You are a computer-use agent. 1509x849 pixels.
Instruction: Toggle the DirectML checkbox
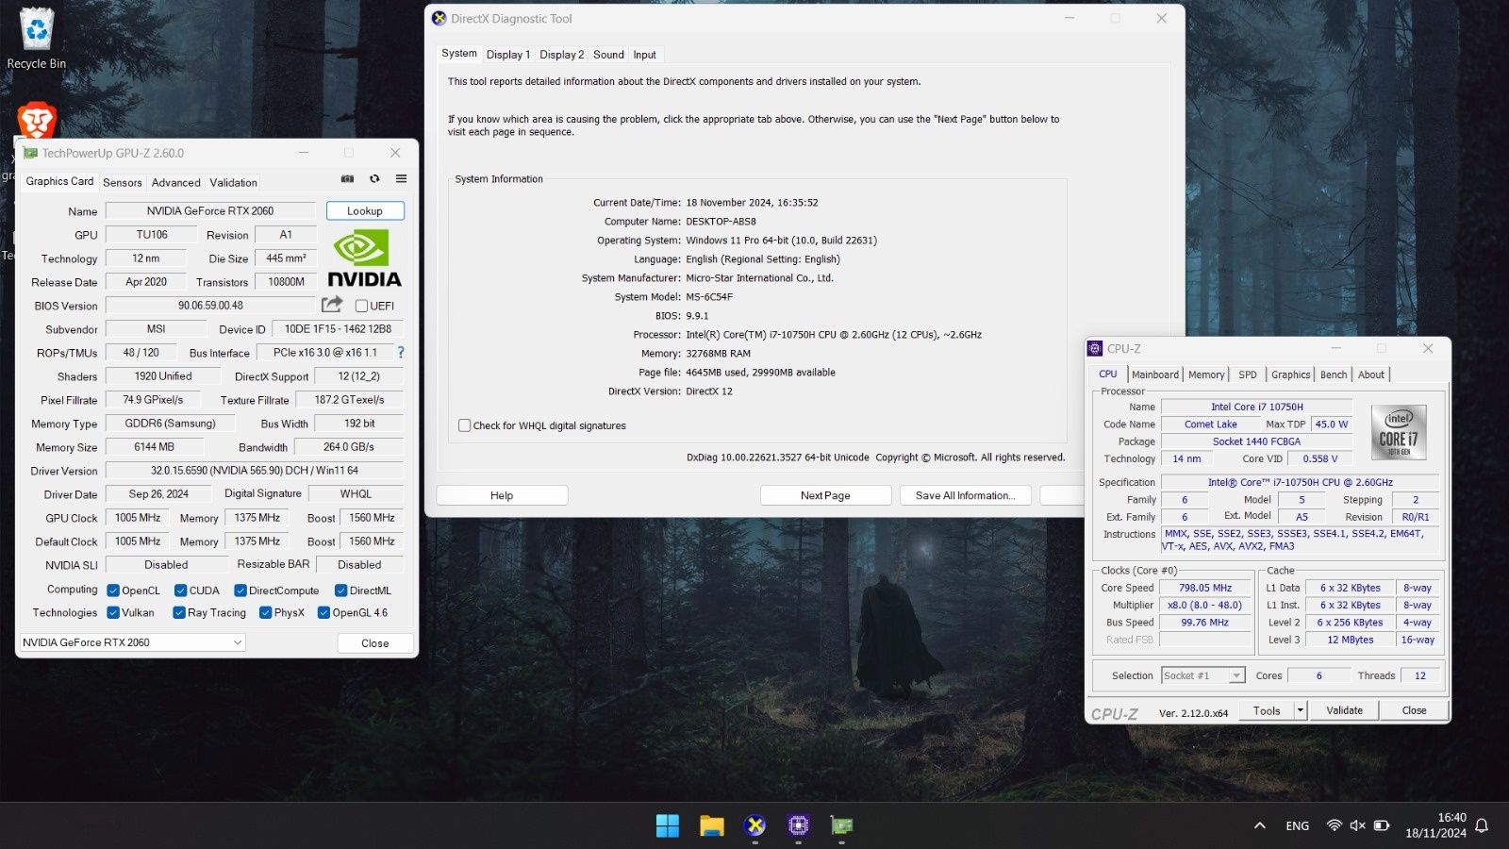[340, 591]
